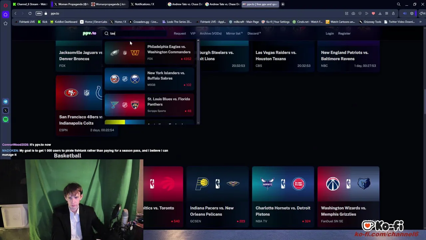Open the extensions cube icon
The width and height of the screenshot is (426, 240).
click(x=412, y=13)
